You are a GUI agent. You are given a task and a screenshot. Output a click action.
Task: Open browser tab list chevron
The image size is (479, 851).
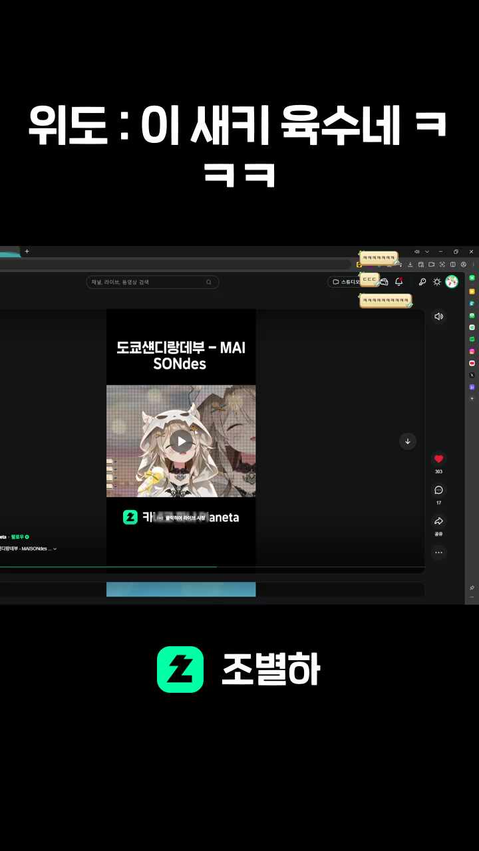[427, 252]
